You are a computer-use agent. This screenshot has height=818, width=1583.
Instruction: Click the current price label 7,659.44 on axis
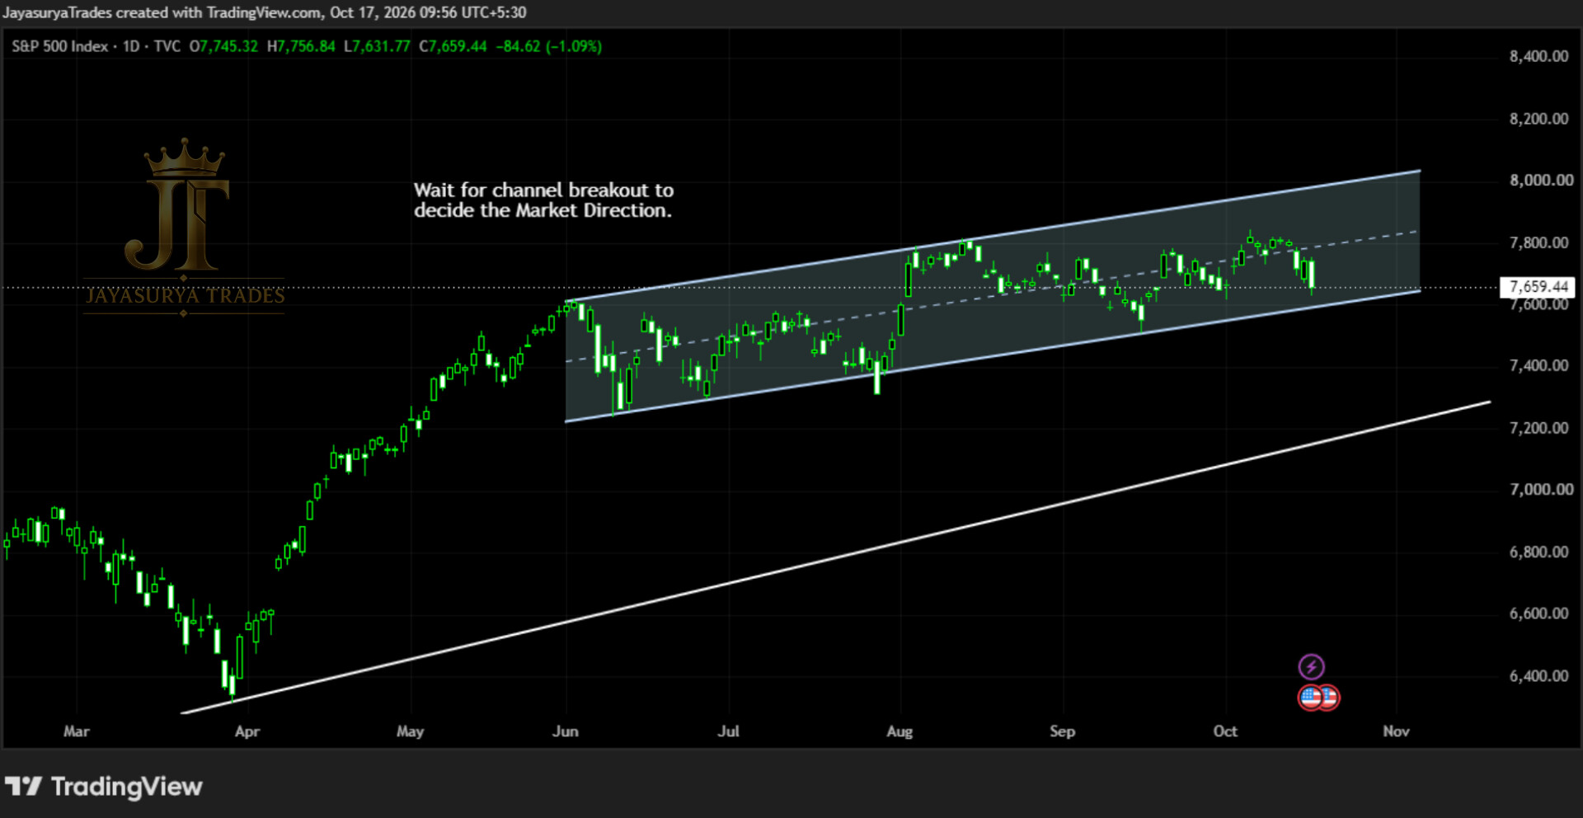pos(1538,287)
